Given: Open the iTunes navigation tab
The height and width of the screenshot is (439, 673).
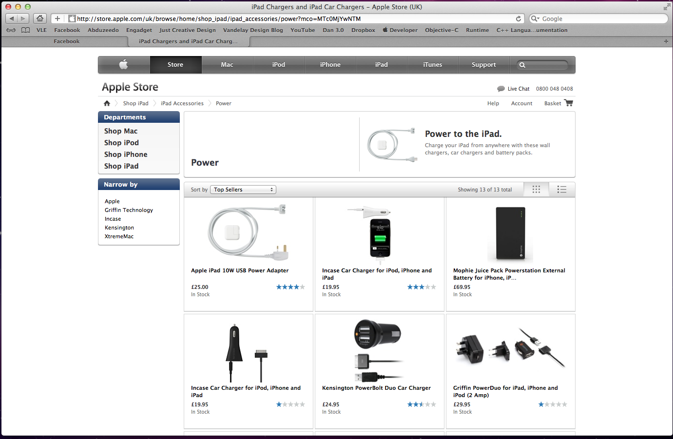Looking at the screenshot, I should tap(433, 64).
